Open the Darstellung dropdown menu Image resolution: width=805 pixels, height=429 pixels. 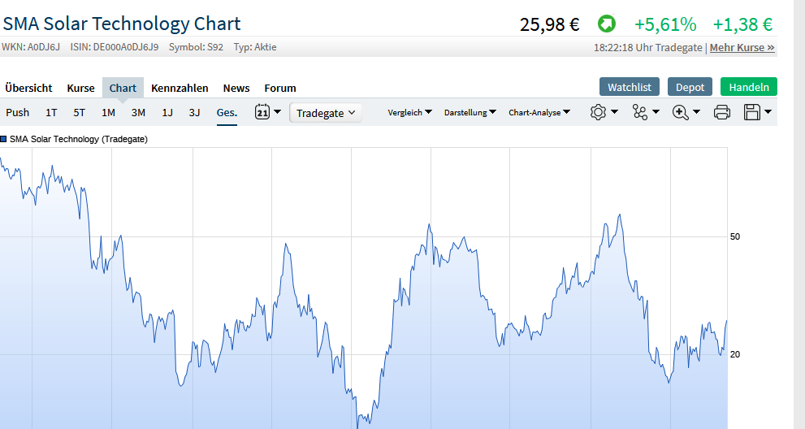pos(470,112)
